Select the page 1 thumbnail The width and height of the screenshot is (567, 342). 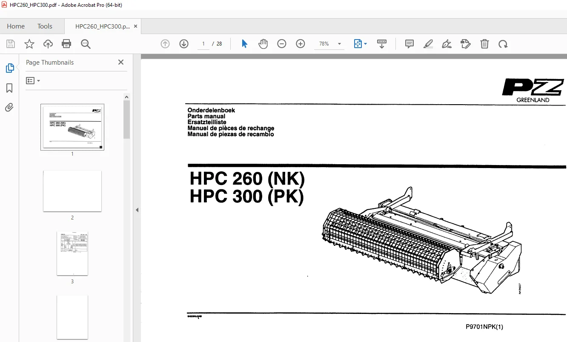pyautogui.click(x=72, y=127)
